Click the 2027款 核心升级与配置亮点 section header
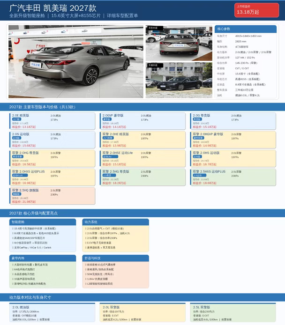This screenshot has width=285, height=325. pos(142,213)
